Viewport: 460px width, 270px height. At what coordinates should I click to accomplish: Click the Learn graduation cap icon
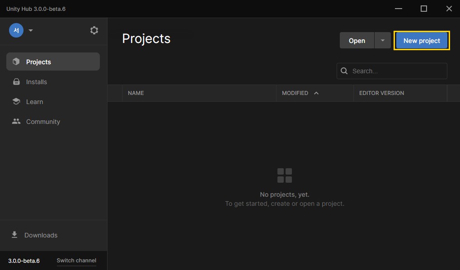click(x=16, y=101)
